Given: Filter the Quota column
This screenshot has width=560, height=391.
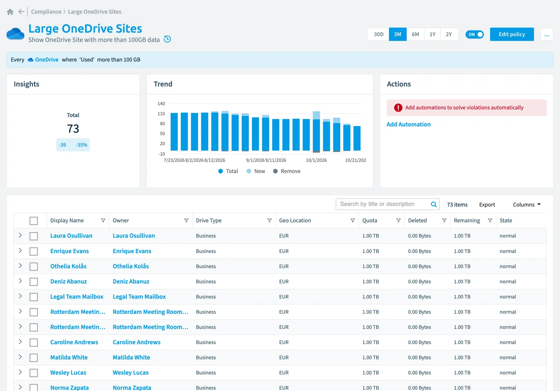Looking at the screenshot, I should click(399, 221).
